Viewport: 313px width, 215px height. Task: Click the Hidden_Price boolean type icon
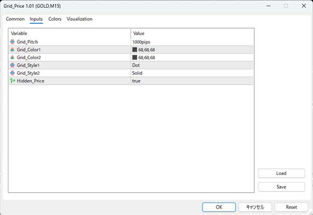tap(12, 81)
